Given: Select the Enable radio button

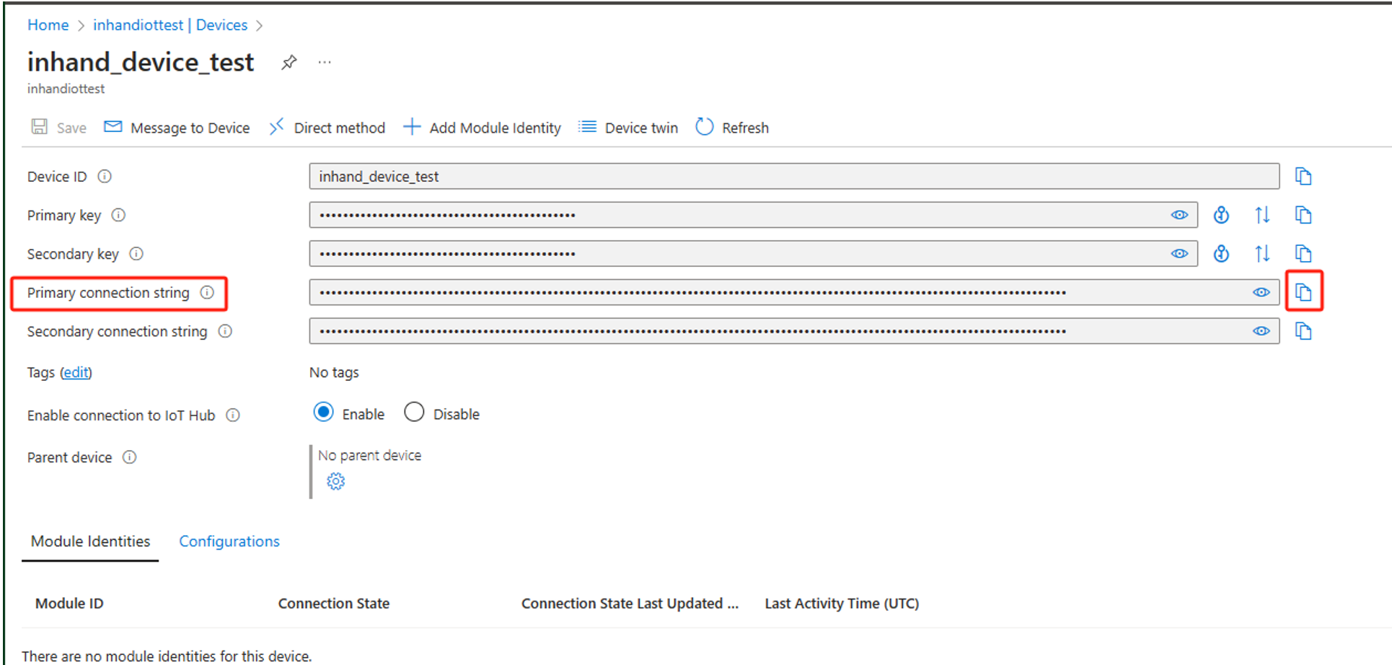Looking at the screenshot, I should click(324, 413).
